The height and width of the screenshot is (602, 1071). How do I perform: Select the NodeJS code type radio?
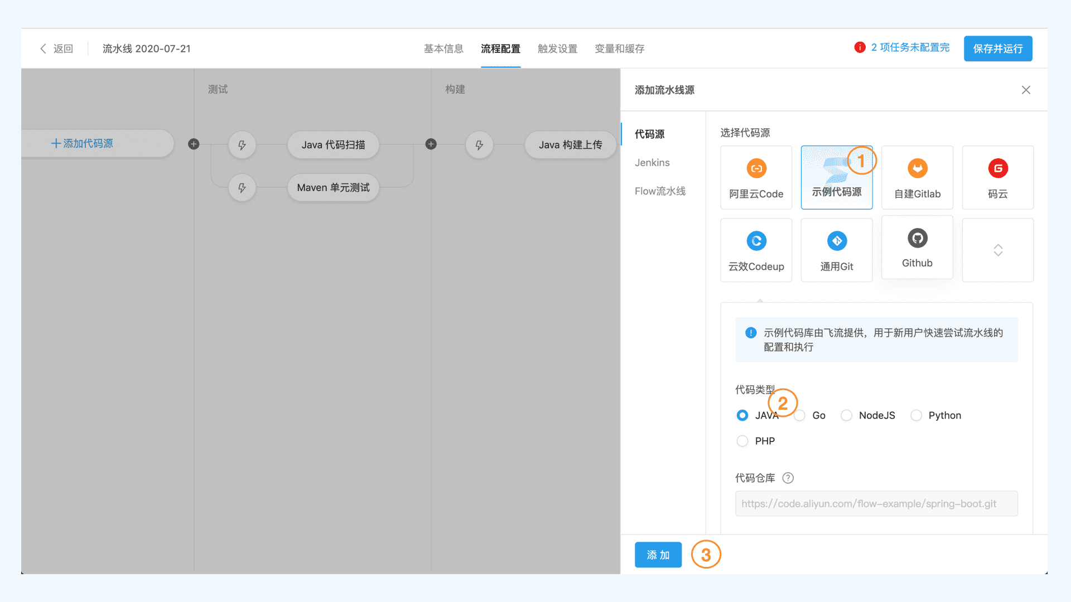[846, 415]
